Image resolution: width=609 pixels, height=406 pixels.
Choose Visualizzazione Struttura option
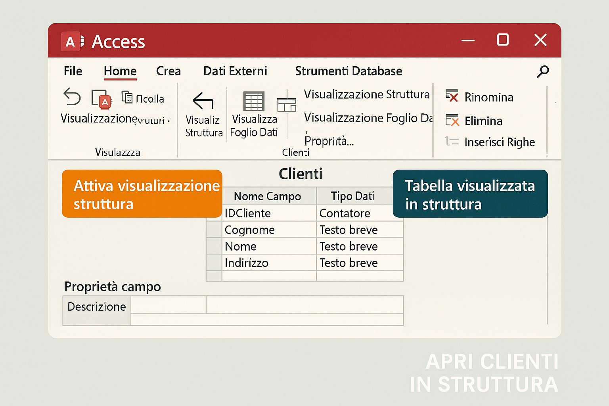click(x=366, y=94)
